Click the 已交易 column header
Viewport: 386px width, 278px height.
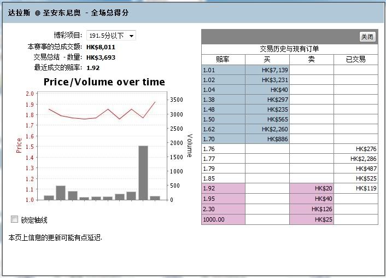click(356, 59)
